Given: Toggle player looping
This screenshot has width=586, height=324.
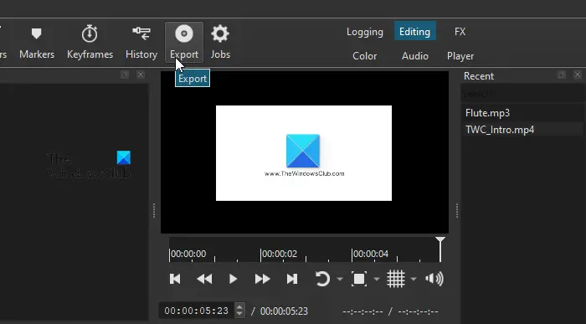Looking at the screenshot, I should [322, 279].
